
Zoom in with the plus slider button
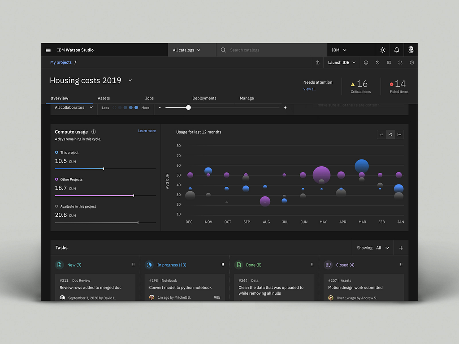point(285,107)
